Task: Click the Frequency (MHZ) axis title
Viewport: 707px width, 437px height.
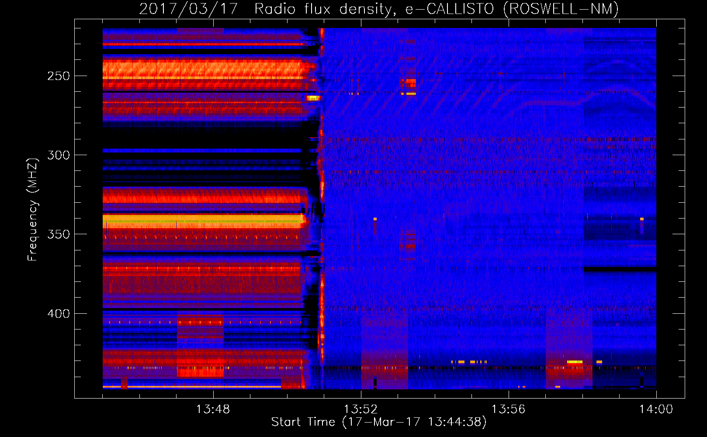Action: point(33,209)
